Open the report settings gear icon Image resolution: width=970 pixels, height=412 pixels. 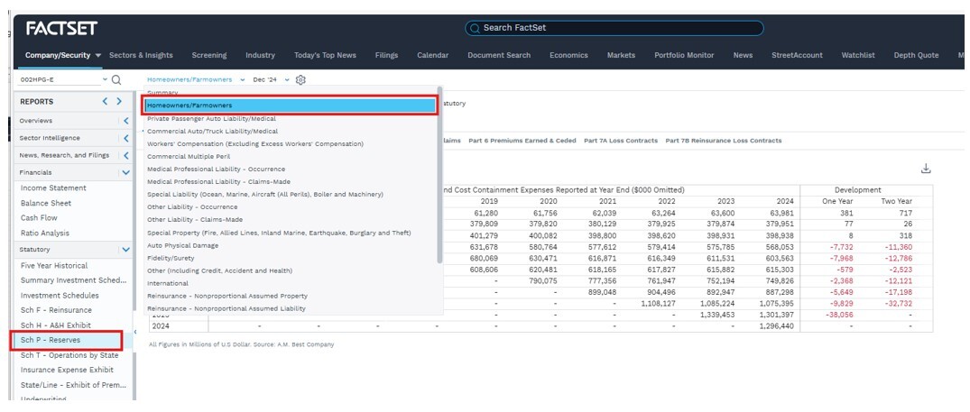pos(300,79)
